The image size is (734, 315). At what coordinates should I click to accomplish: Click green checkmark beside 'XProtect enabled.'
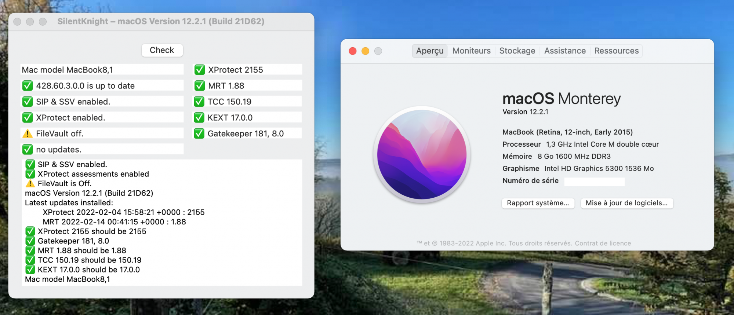(28, 118)
